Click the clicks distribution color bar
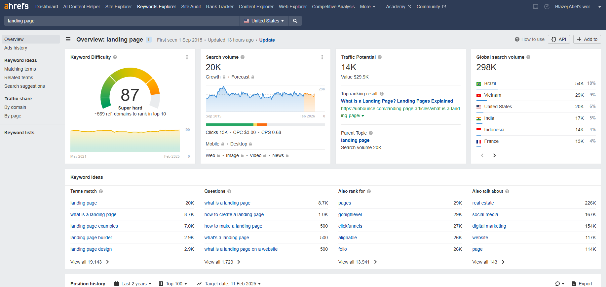The image size is (606, 287). (x=265, y=125)
